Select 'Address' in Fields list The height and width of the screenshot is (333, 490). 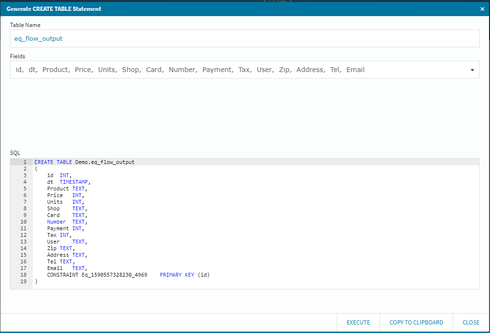[310, 70]
